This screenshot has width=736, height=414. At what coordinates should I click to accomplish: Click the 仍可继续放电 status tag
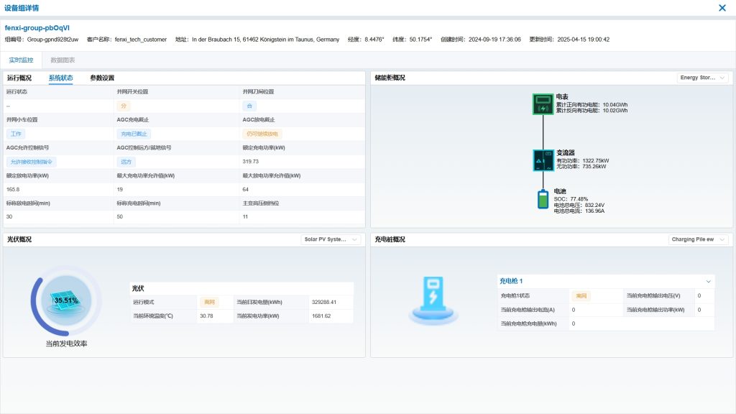(x=262, y=134)
